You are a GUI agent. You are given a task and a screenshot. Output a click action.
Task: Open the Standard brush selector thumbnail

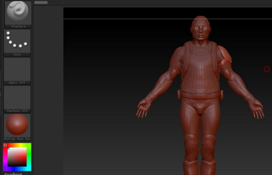(18, 14)
